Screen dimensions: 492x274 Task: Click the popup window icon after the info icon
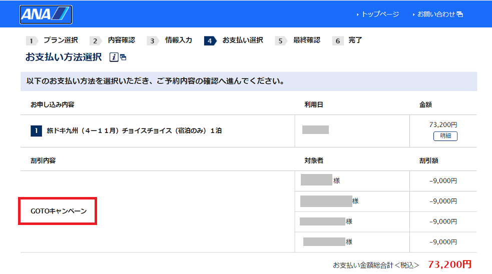123,58
